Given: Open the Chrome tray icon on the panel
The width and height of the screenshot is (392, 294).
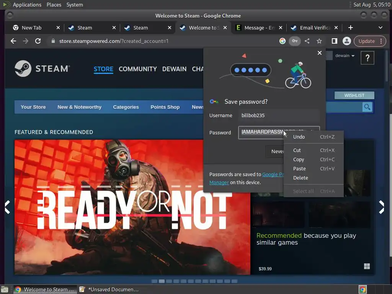Looking at the screenshot, I should point(363,289).
